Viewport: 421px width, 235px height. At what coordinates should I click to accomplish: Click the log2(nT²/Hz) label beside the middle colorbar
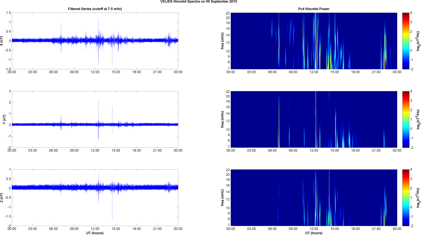[418, 119]
